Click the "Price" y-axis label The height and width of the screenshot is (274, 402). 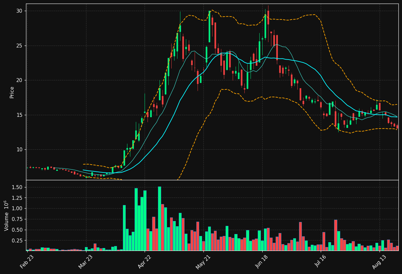pos(12,92)
